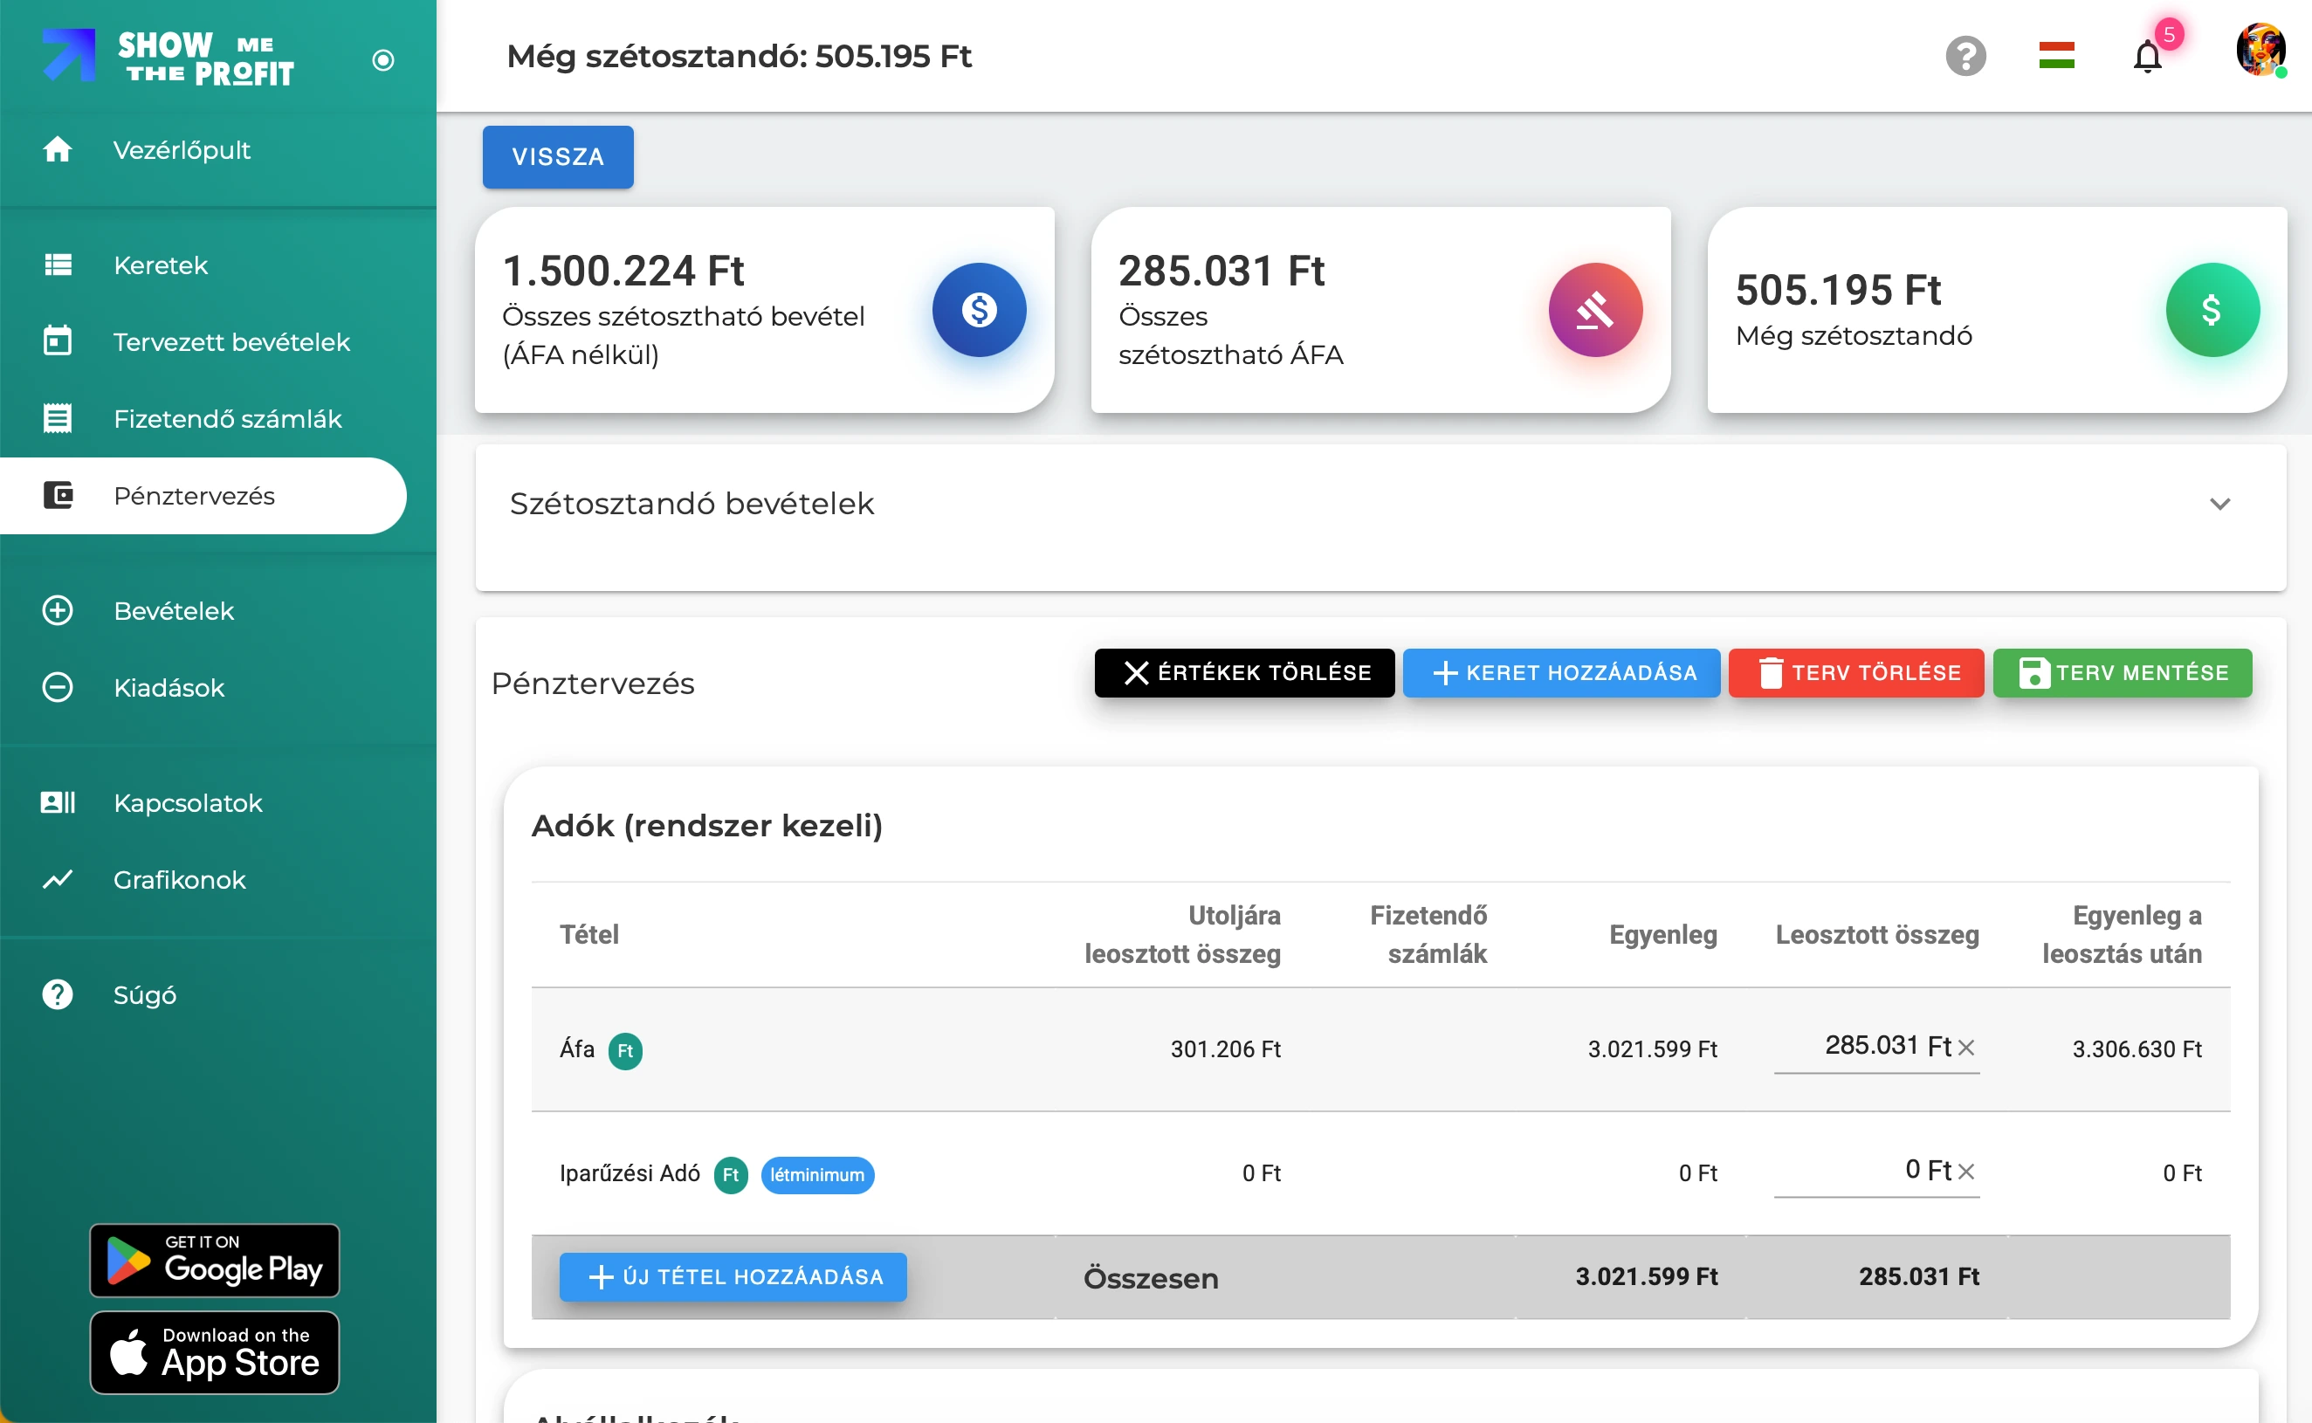
Task: Click the help question mark icon in header
Action: click(x=1965, y=57)
